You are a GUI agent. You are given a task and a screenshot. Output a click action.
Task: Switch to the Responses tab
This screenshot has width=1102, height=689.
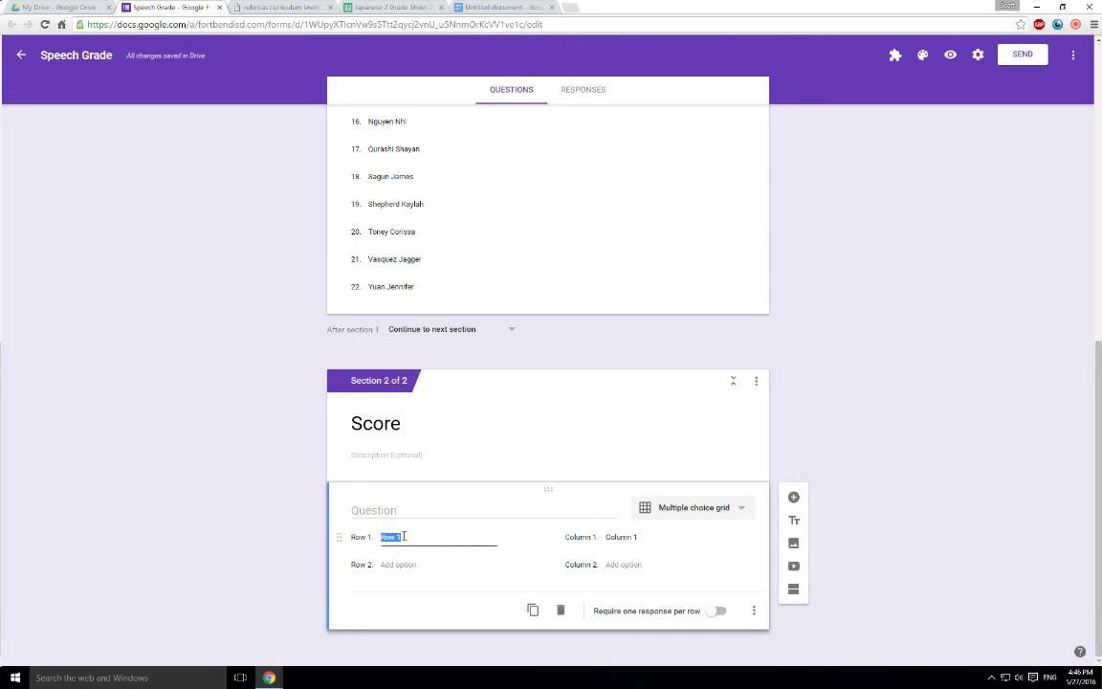[583, 90]
